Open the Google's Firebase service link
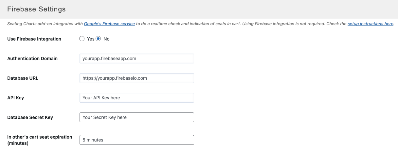Image resolution: width=398 pixels, height=151 pixels. (x=109, y=24)
